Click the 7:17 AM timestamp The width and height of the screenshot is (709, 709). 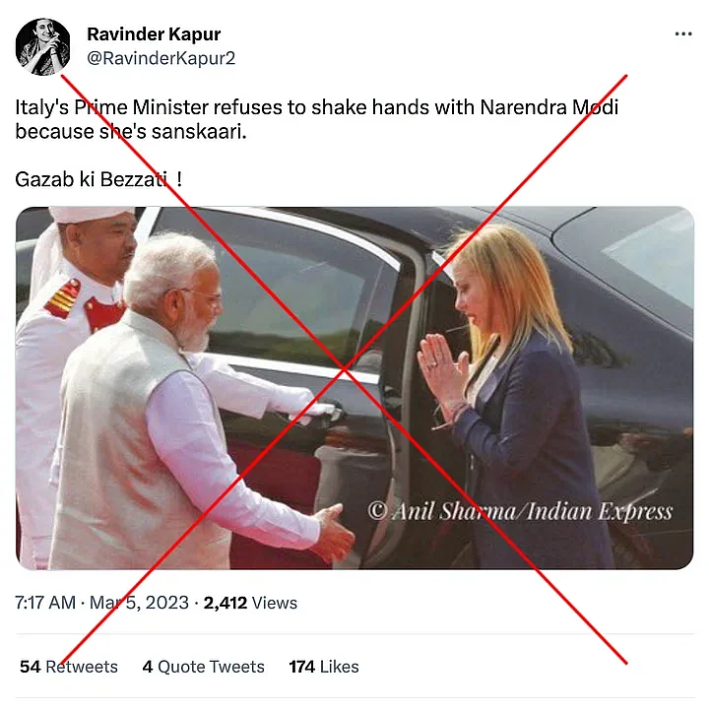tap(45, 603)
